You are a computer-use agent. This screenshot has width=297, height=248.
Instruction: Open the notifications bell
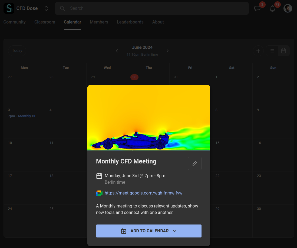pos(272,8)
